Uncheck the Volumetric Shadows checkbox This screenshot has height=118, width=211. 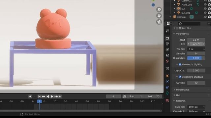[x=180, y=77]
